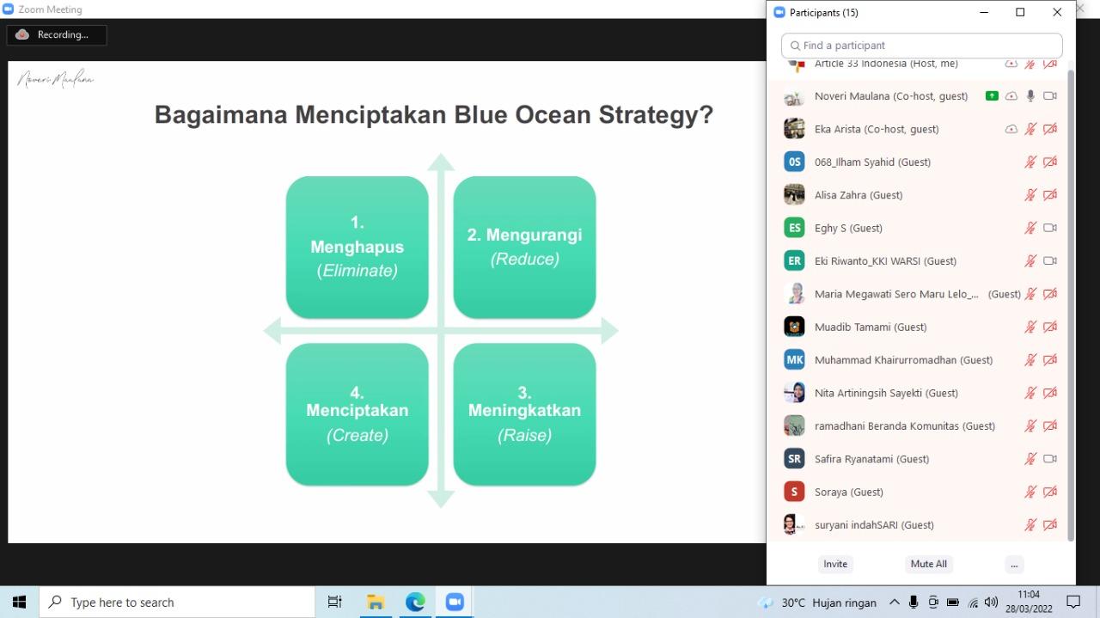Click the Invite button

(834, 564)
